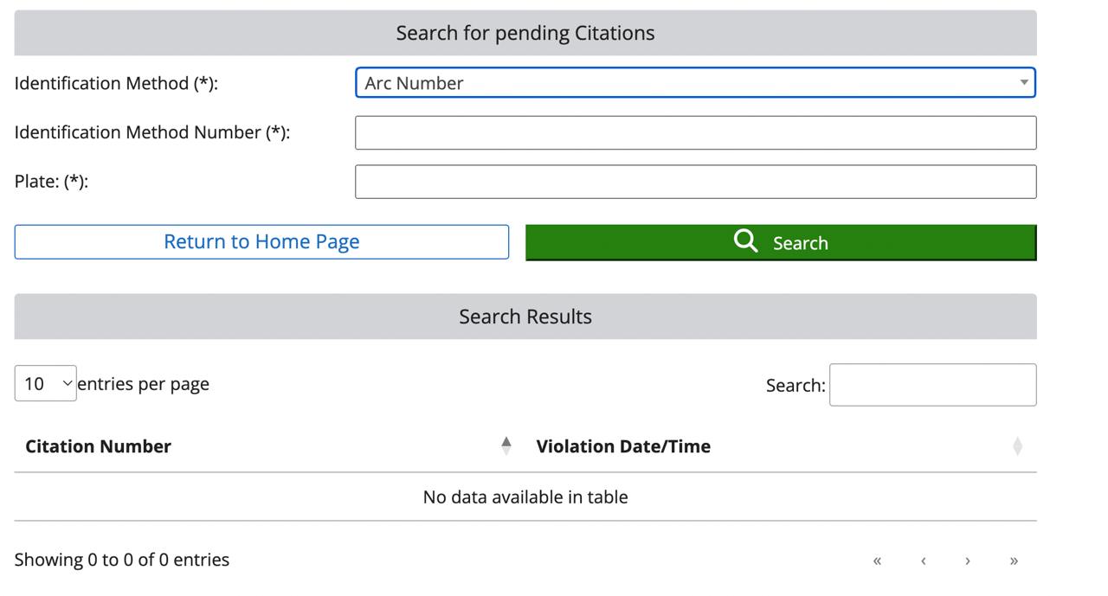Sort table by Violation Date/Time header
This screenshot has height=596, width=1108.
pyautogui.click(x=623, y=446)
